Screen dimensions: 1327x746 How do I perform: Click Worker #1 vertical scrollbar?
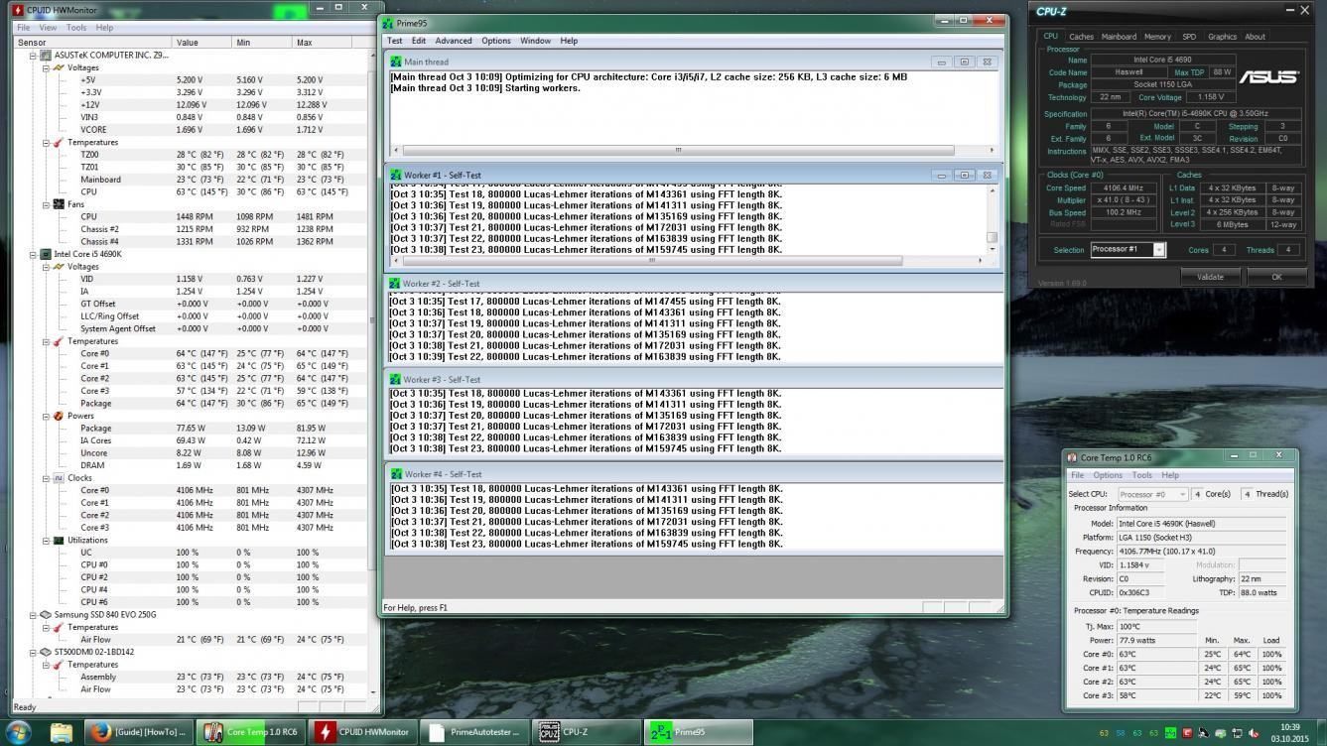pyautogui.click(x=992, y=218)
